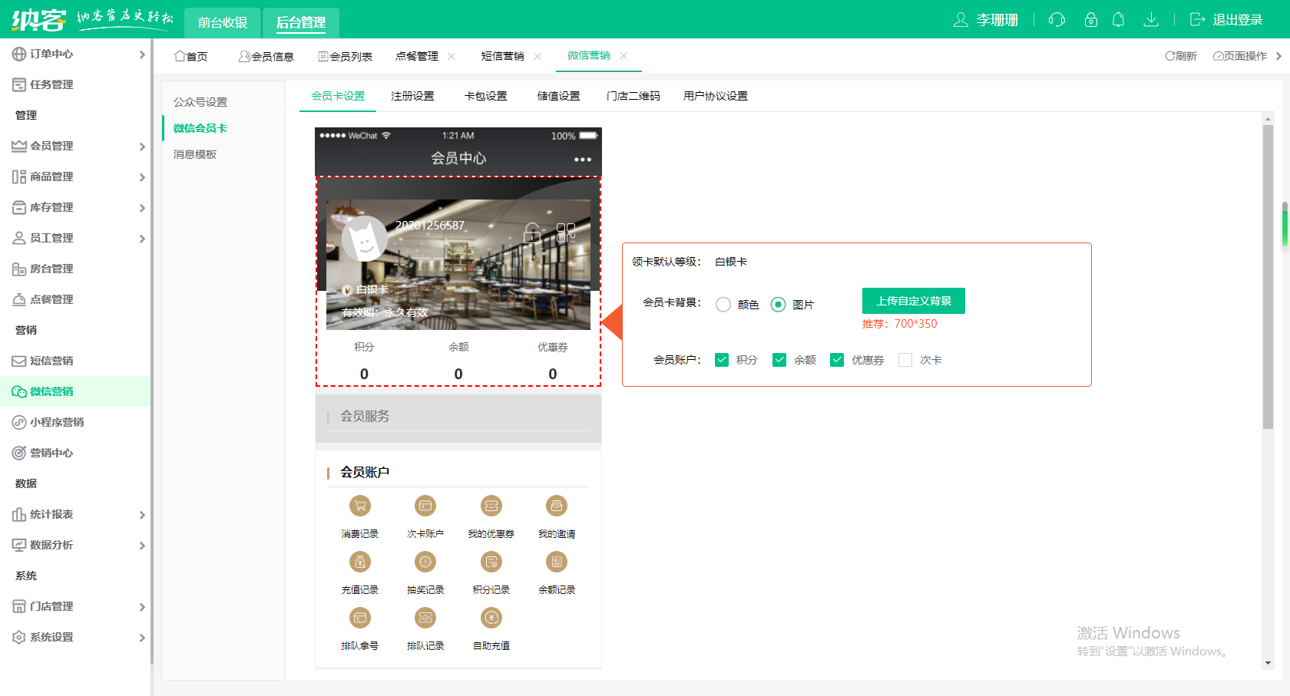Click the headset customer service icon

1056,21
